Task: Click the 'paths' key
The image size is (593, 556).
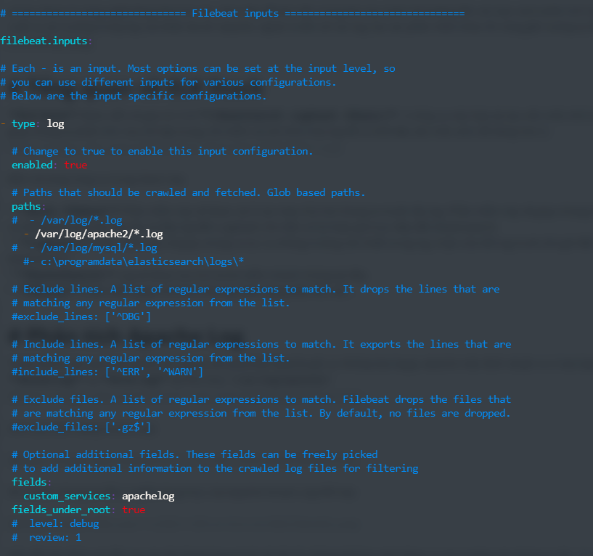Action: [x=26, y=207]
